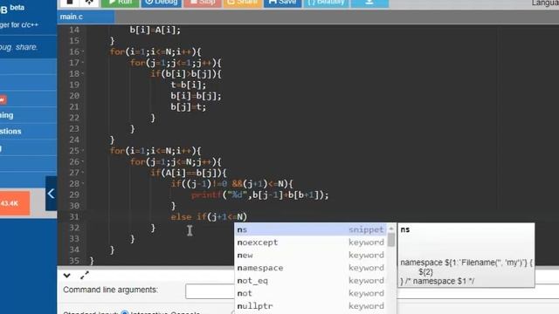Click the ns snippet preview tooltip

(x=466, y=255)
